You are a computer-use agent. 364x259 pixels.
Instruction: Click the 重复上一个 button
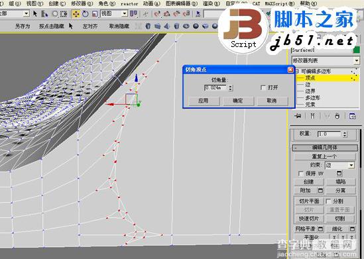[x=325, y=156]
